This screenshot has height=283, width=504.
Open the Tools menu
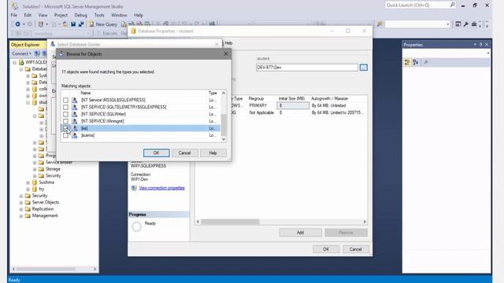point(99,15)
